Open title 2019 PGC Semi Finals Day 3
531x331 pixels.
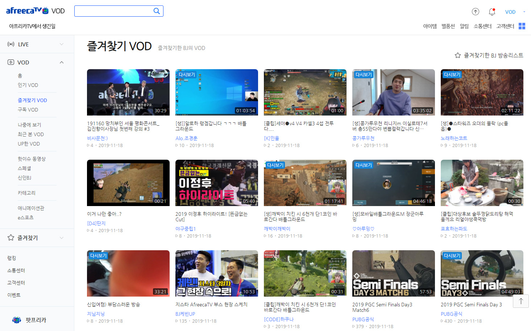point(471,305)
